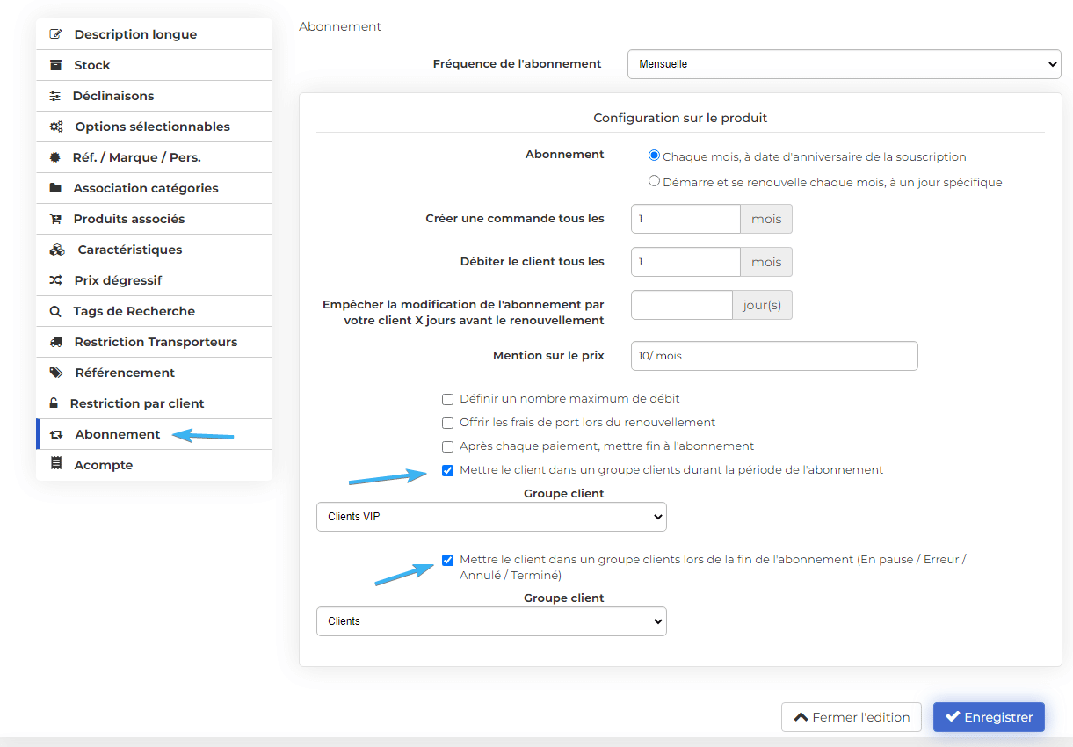Open the Fréquence de l'abonnement dropdown
The width and height of the screenshot is (1073, 747).
click(x=845, y=64)
